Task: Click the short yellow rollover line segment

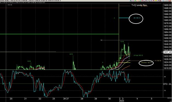Action: coord(125,63)
